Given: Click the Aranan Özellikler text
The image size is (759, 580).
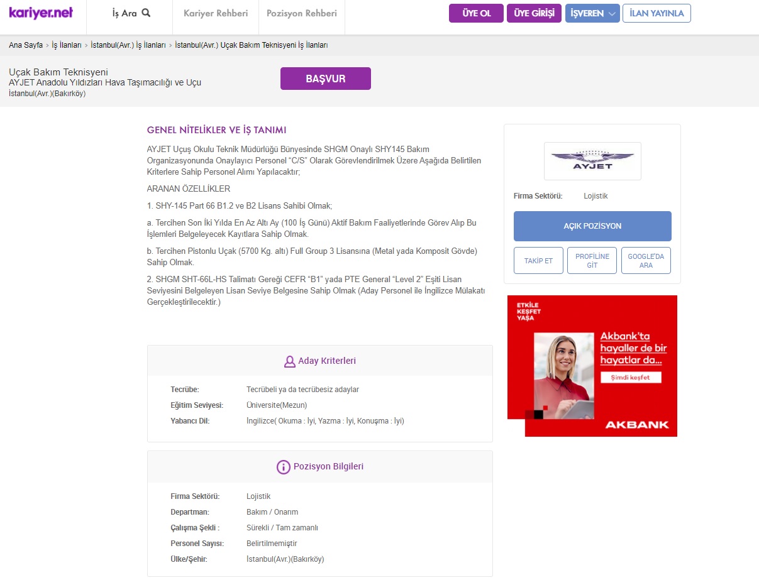Looking at the screenshot, I should pos(189,189).
